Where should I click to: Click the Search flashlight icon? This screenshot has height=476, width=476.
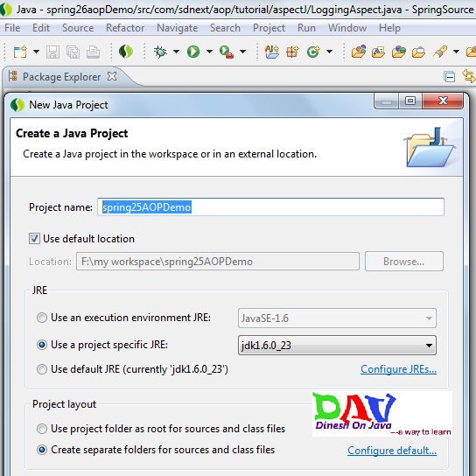(440, 52)
